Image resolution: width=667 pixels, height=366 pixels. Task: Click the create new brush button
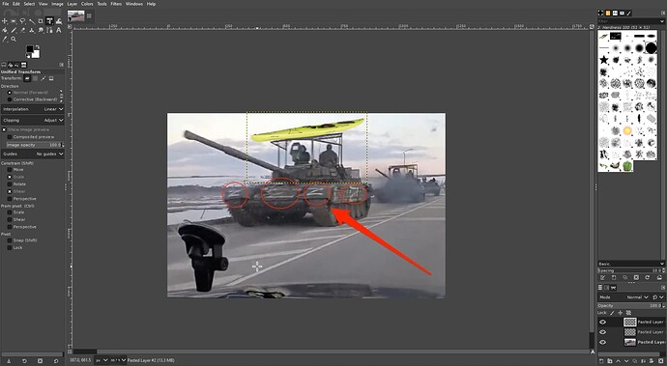614,277
